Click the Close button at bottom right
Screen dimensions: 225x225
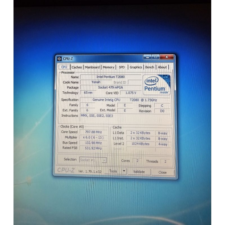tap(163, 172)
